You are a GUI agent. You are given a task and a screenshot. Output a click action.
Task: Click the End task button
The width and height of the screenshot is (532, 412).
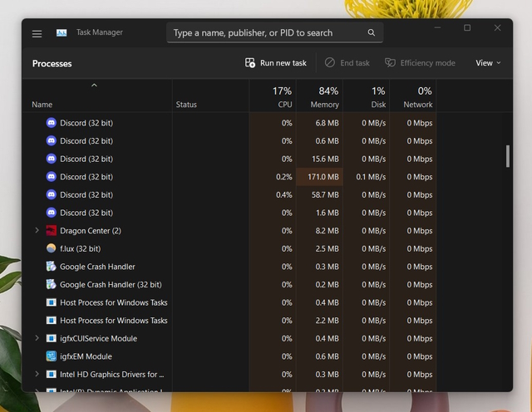[347, 63]
